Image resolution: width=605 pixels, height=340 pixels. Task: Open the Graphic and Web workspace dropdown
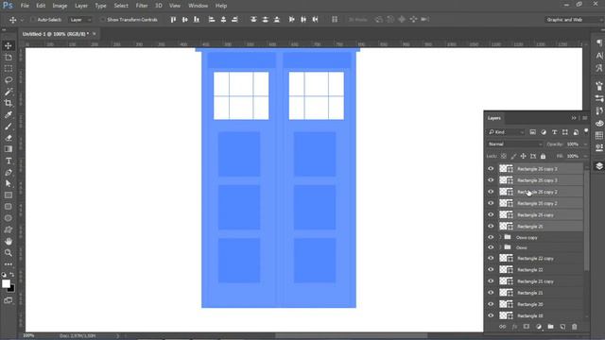(574, 20)
